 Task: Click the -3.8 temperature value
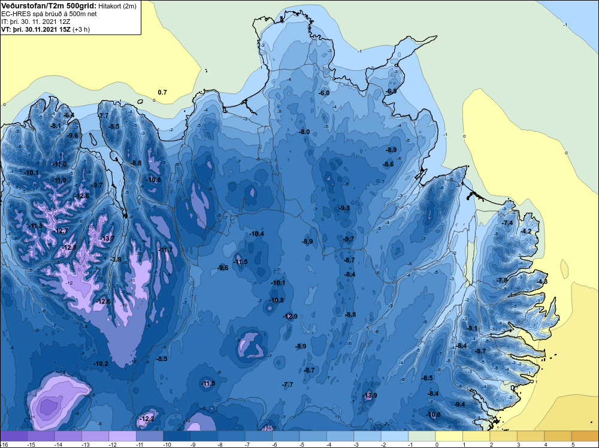pyautogui.click(x=116, y=260)
